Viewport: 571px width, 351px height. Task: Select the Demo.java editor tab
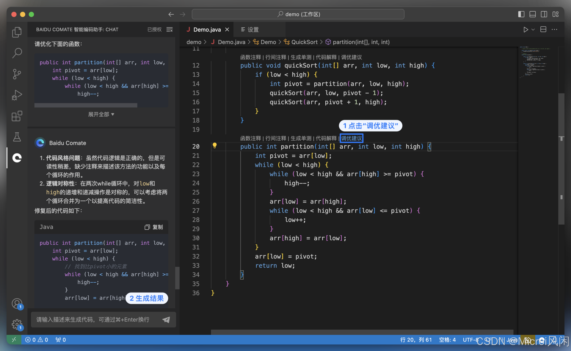[x=207, y=29]
